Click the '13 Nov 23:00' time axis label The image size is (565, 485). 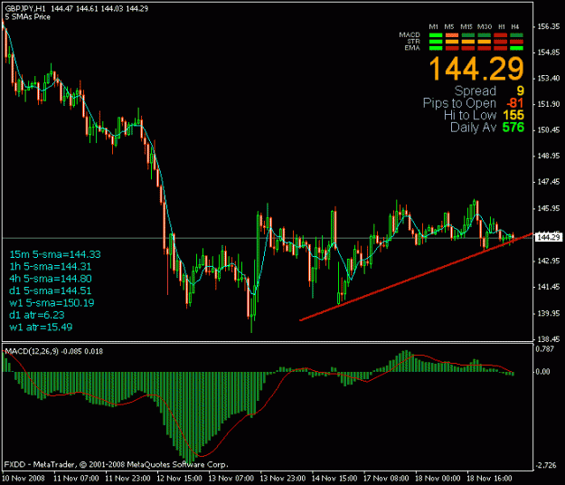click(x=283, y=479)
